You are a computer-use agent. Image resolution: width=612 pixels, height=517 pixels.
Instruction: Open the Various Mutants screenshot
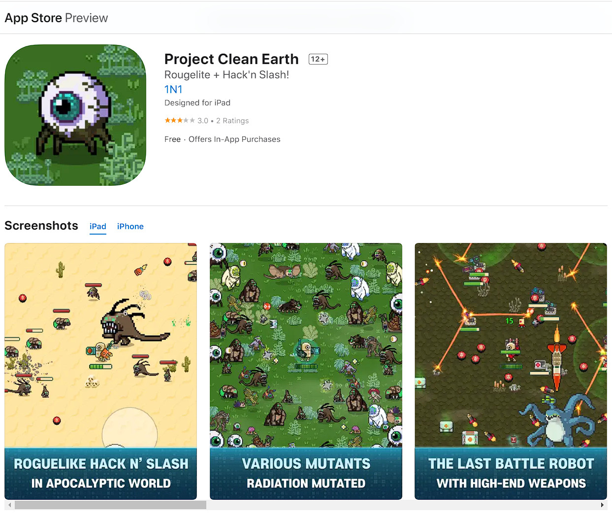point(306,371)
